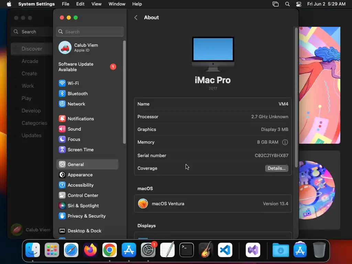
Task: Select Updates in App Store window
Action: pos(31,135)
